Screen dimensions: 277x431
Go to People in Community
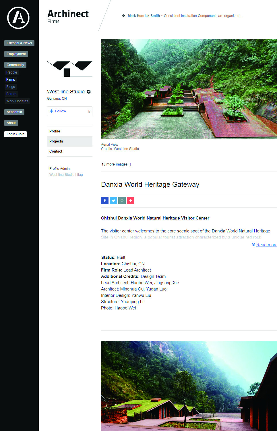(12, 72)
